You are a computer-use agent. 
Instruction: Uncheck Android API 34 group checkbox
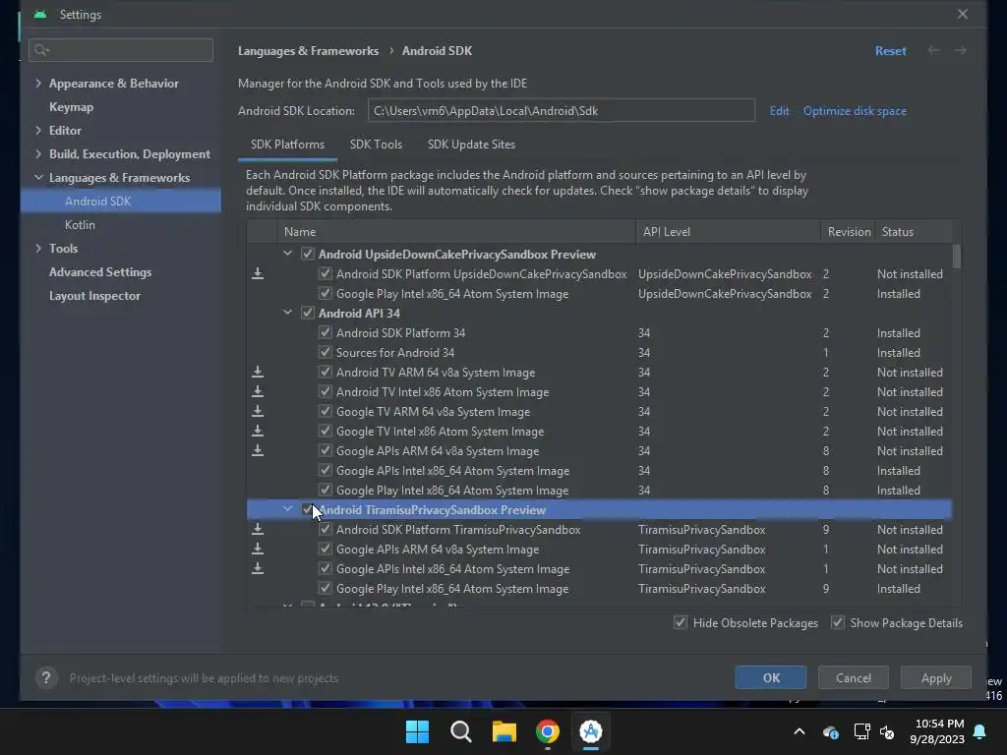click(308, 314)
